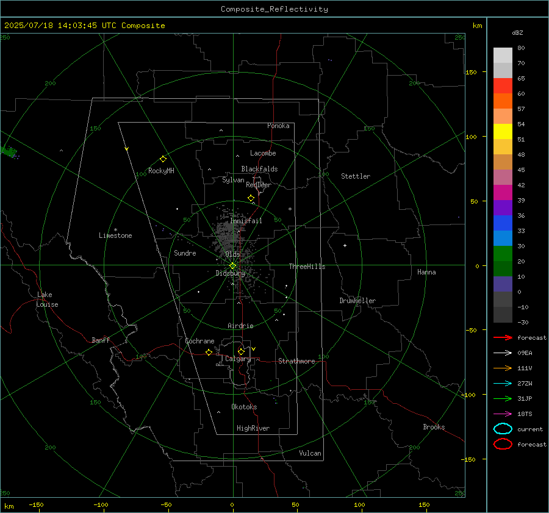
Task: Click the magenta 18TS arrow icon
Action: tap(503, 414)
